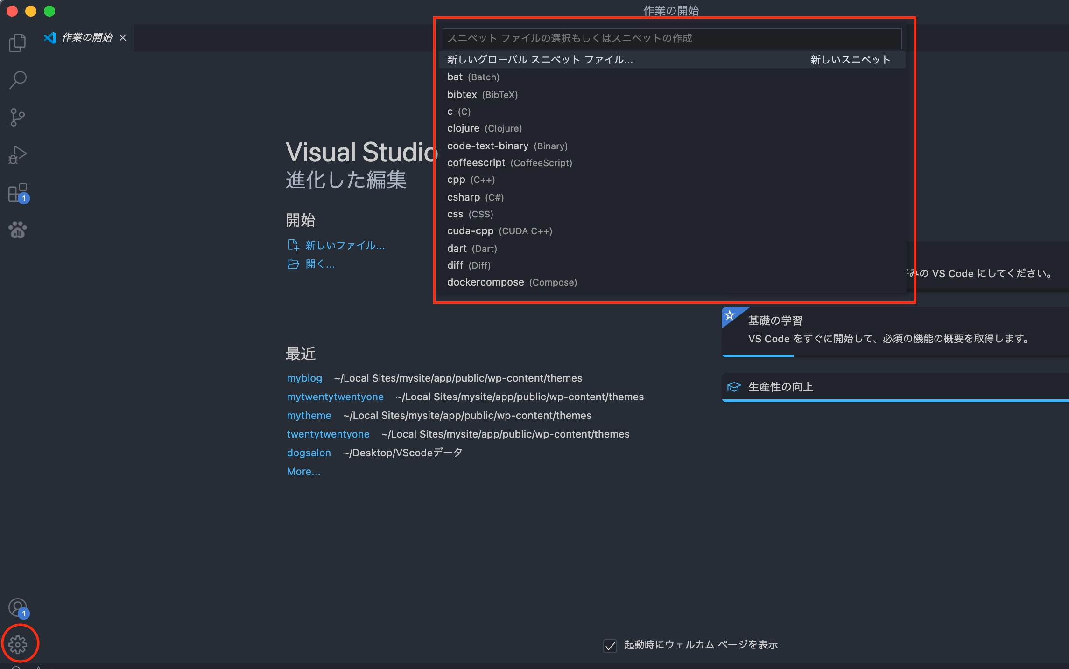Click the 新しいファイル... link
The height and width of the screenshot is (669, 1069).
pyautogui.click(x=345, y=245)
